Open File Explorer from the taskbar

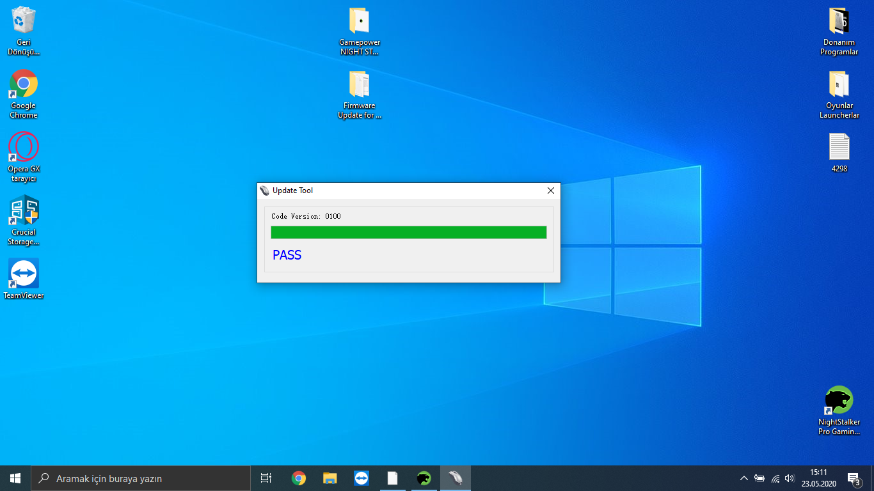(x=330, y=478)
